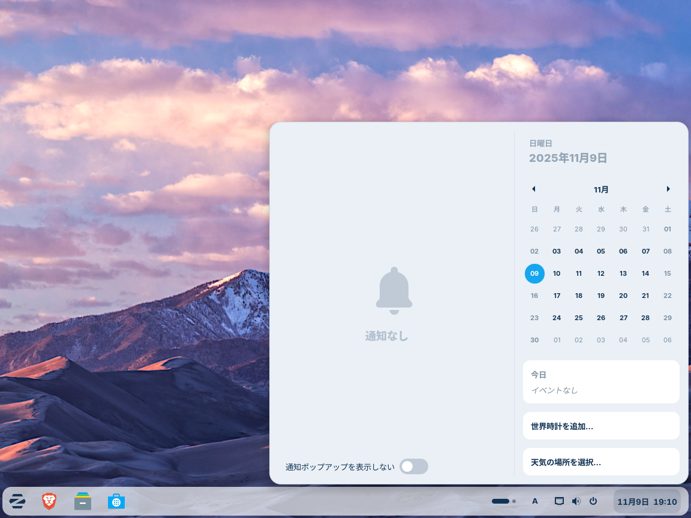Click the volume speaker icon
The height and width of the screenshot is (518, 691).
(576, 501)
